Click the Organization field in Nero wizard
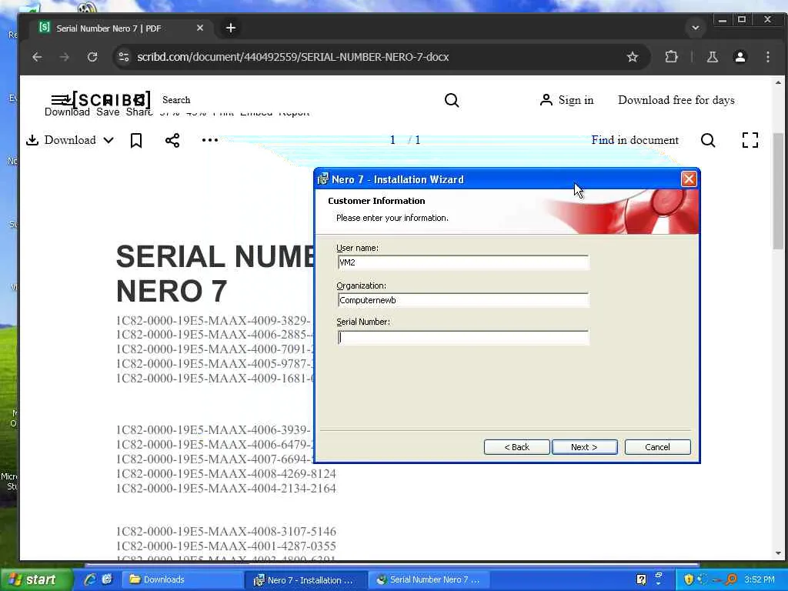 pyautogui.click(x=462, y=300)
